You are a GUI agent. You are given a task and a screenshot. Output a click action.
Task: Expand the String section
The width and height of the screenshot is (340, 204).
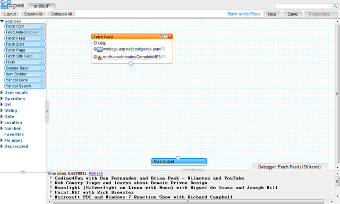[2, 110]
